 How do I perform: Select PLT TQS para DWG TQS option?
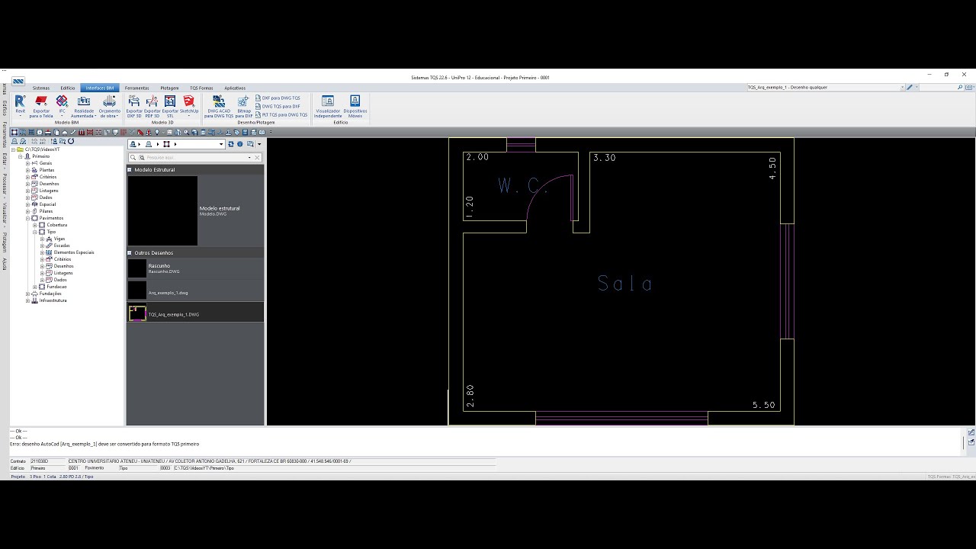coord(282,115)
